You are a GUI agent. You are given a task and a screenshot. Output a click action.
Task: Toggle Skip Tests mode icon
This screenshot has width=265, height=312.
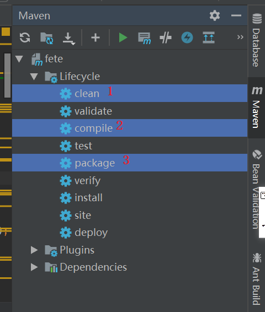point(166,37)
